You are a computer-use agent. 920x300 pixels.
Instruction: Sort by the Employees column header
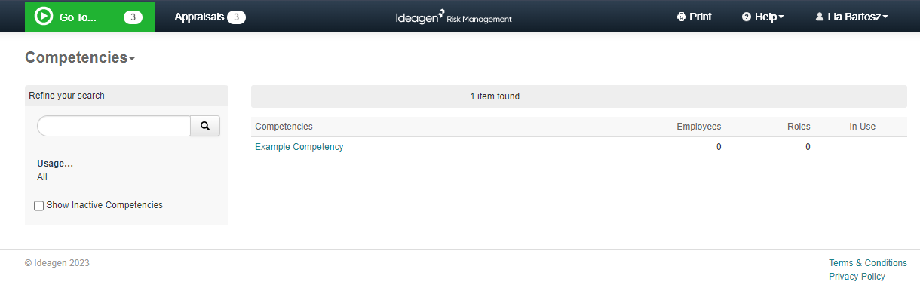point(699,127)
